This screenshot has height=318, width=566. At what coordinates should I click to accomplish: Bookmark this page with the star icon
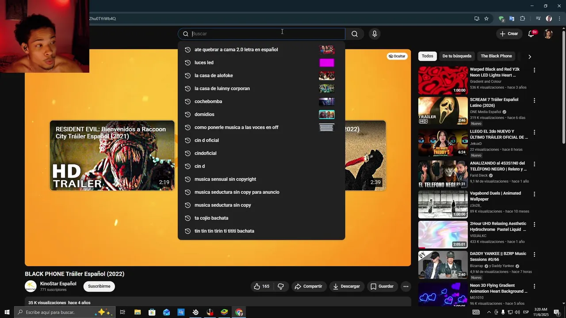[486, 19]
